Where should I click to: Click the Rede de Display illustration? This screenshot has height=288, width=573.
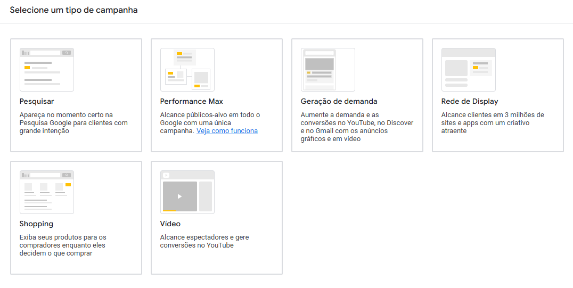pos(469,70)
